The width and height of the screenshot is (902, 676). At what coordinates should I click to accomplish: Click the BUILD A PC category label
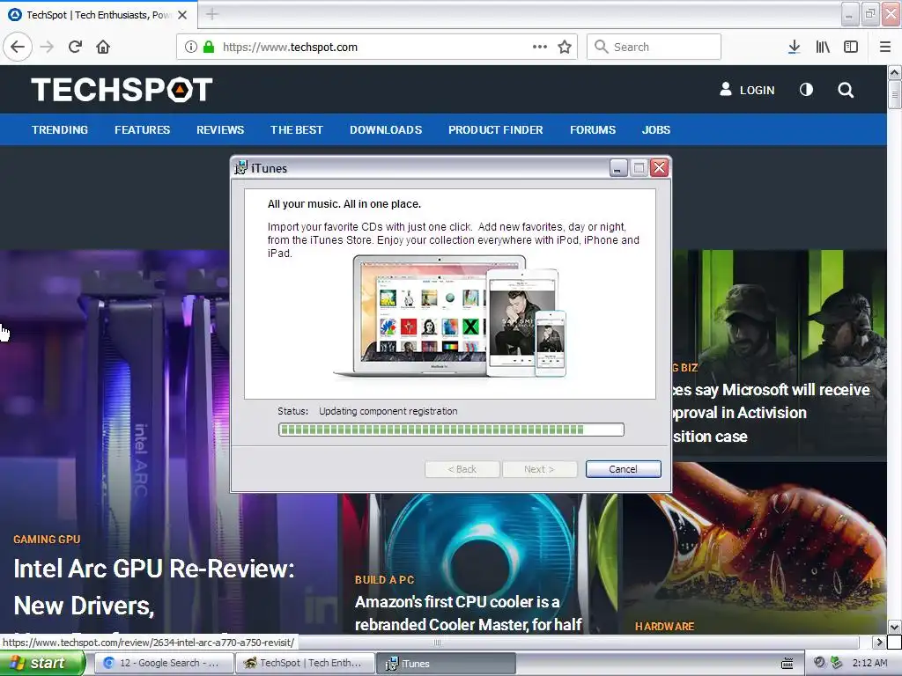point(384,579)
